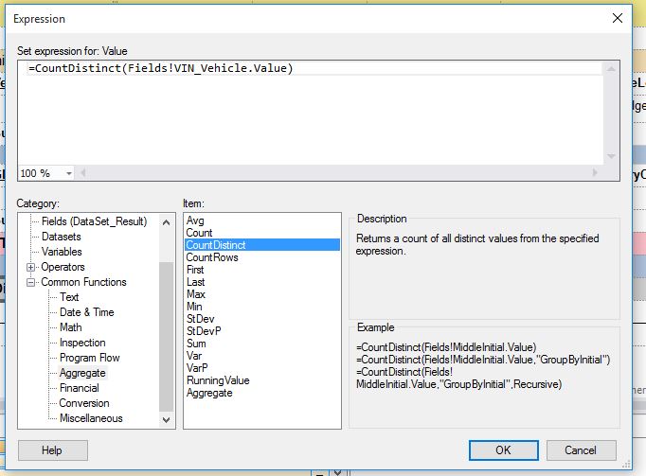Select the Aggregate category
Viewport: 646px width, 476px height.
82,373
